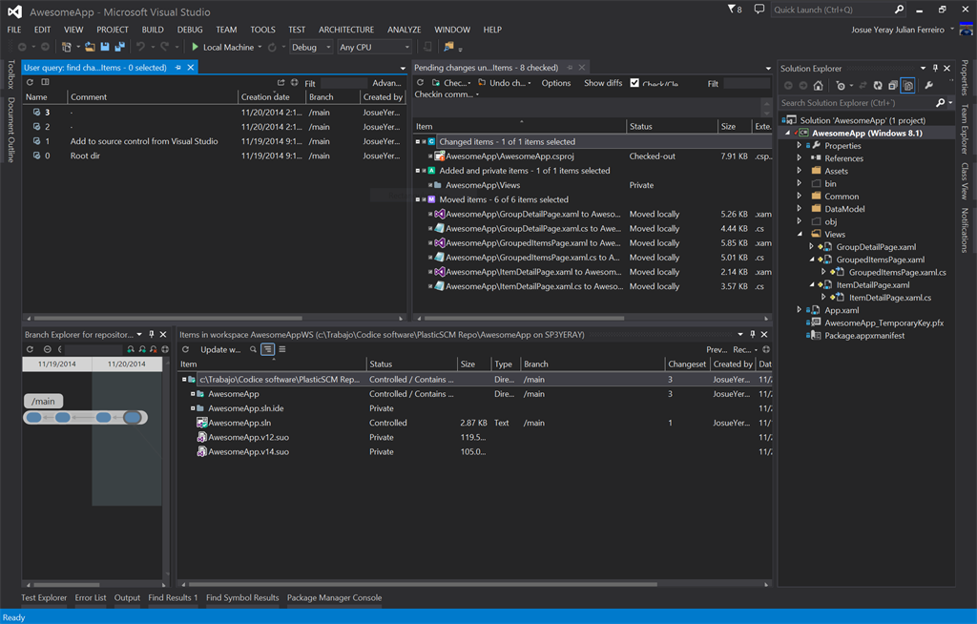
Task: Open the TEAM menu
Action: click(x=226, y=30)
